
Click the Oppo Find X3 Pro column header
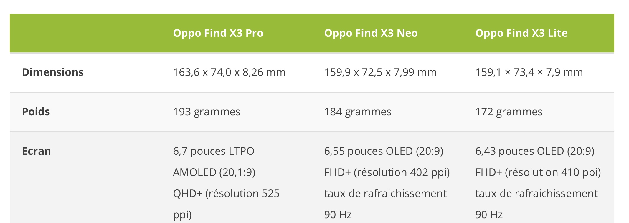(x=218, y=33)
